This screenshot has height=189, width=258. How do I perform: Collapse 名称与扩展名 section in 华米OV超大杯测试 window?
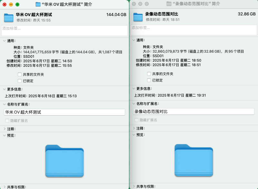pyautogui.click(x=5, y=104)
